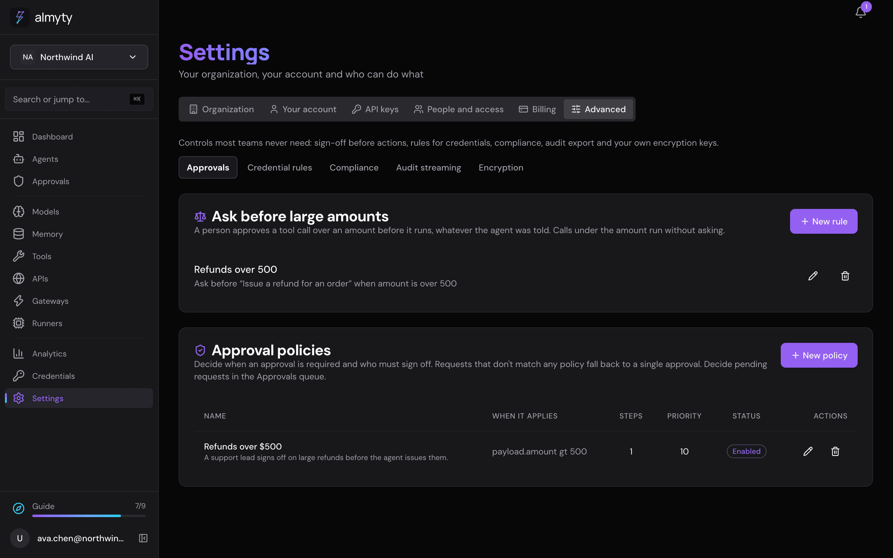The width and height of the screenshot is (893, 558).
Task: Switch to the Organization tab
Action: point(221,109)
